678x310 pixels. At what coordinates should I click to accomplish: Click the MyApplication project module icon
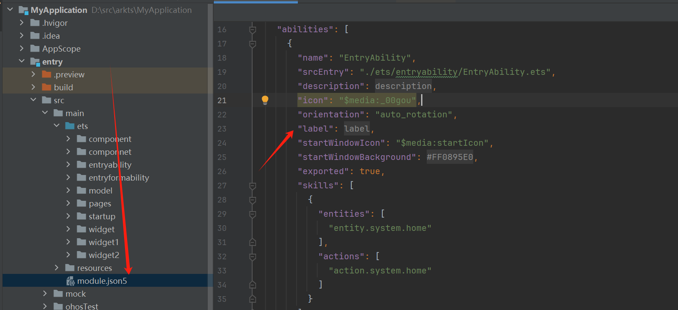point(23,10)
